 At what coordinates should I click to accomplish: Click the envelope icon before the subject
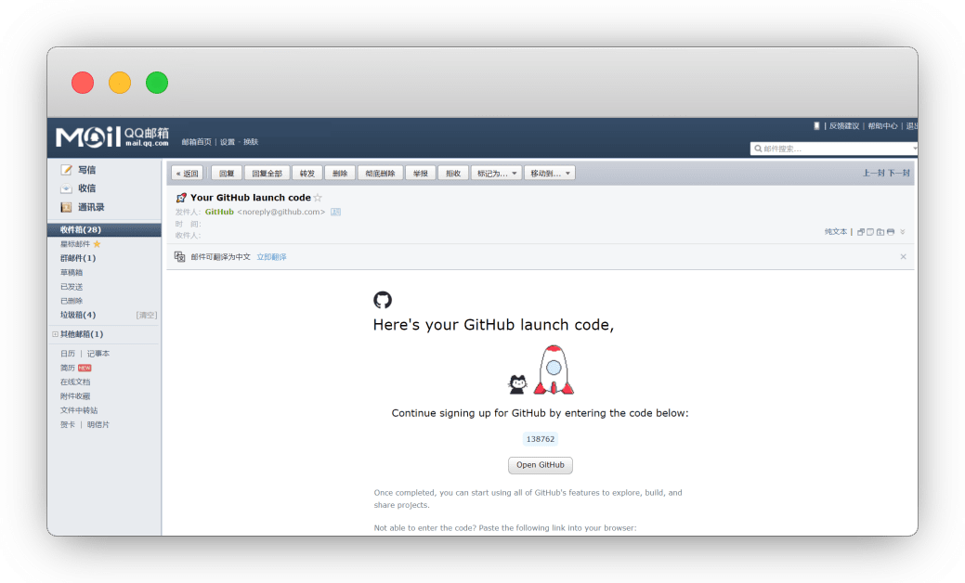pyautogui.click(x=180, y=197)
